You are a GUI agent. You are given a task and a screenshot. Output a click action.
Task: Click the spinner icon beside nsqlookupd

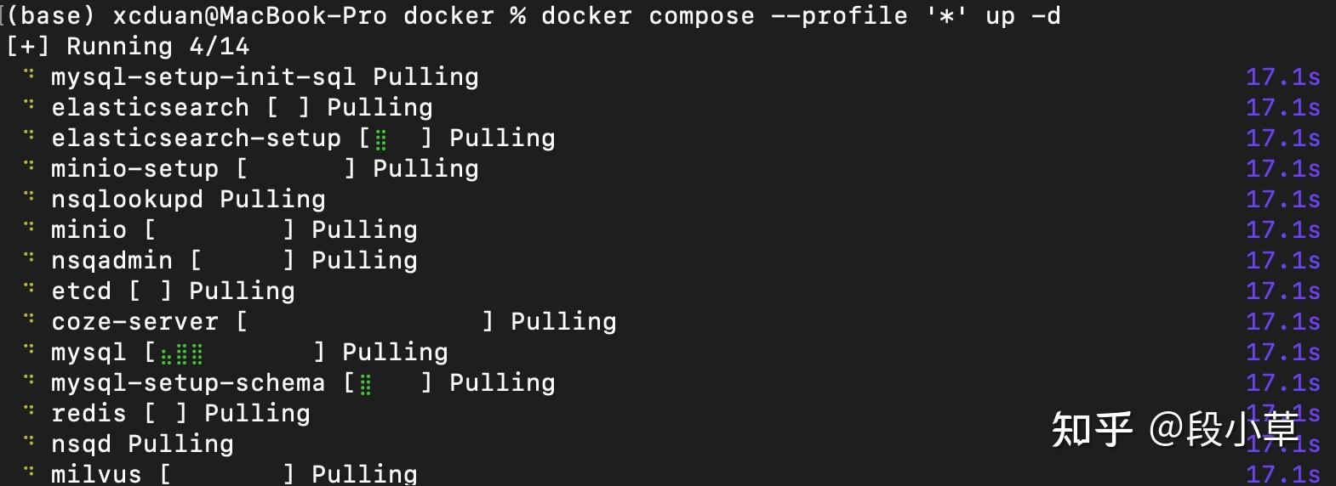tap(30, 198)
